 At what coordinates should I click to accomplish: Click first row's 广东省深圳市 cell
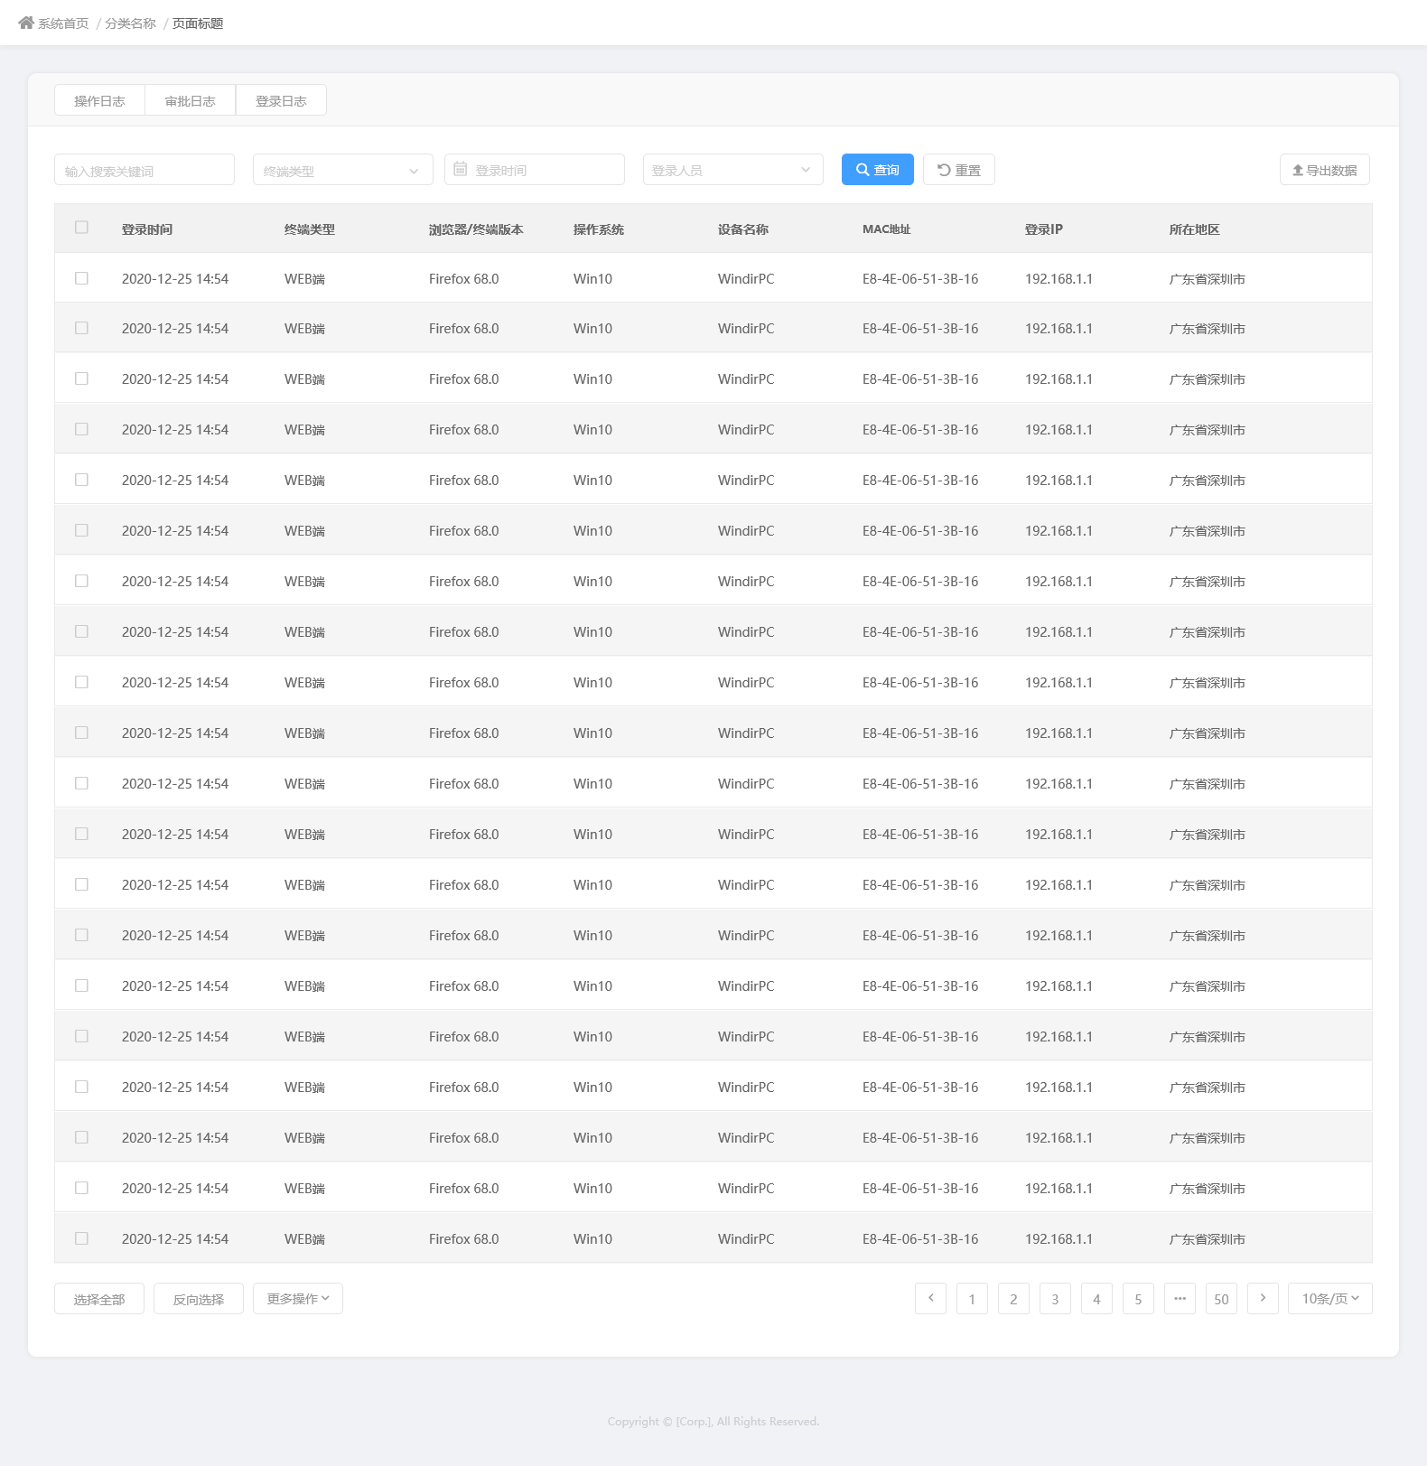(x=1208, y=279)
